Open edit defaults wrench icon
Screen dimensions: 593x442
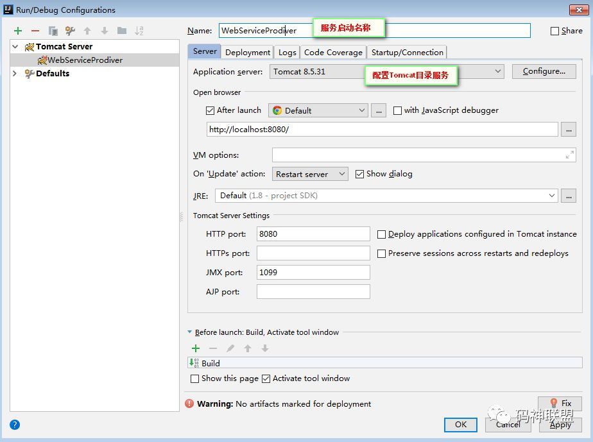click(70, 31)
